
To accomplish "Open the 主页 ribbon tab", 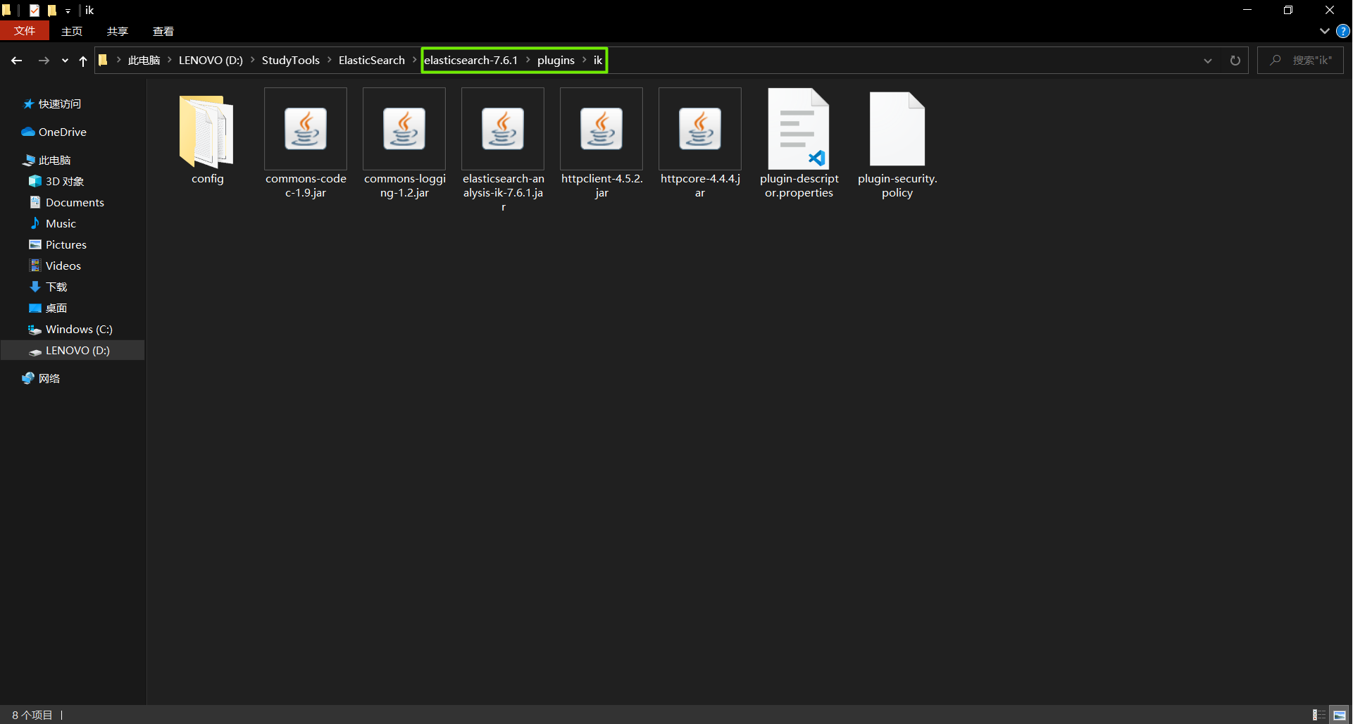I will click(72, 31).
